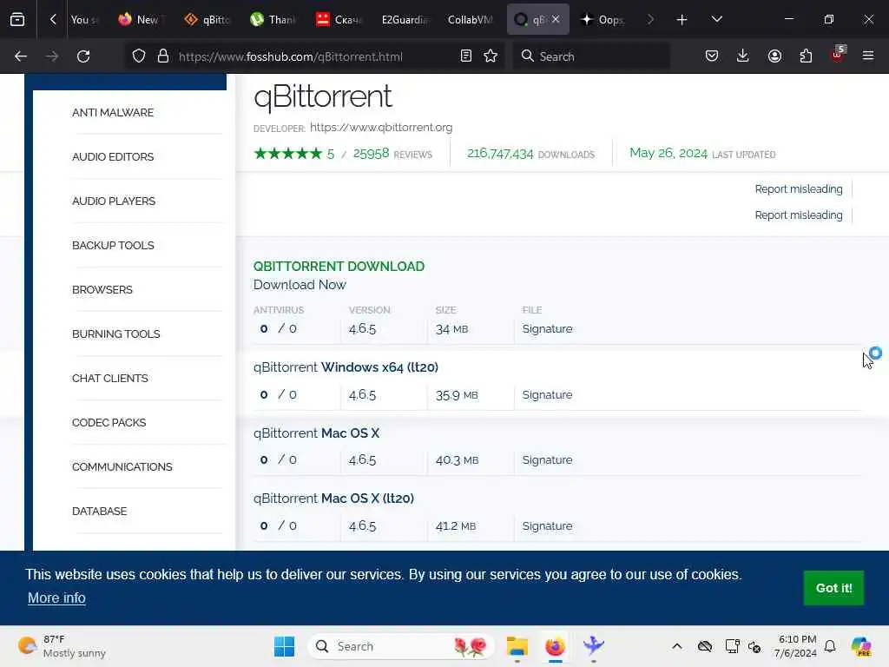The height and width of the screenshot is (667, 889).
Task: Click Firefox icon in taskbar
Action: pyautogui.click(x=555, y=646)
